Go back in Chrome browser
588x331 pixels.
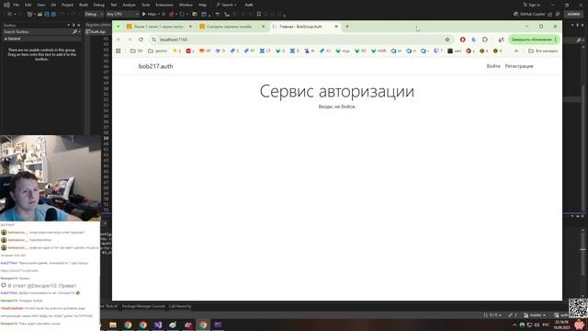click(x=119, y=40)
